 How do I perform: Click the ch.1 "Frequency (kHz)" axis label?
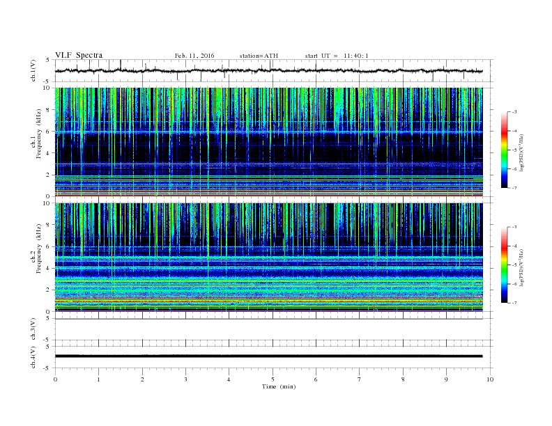[38, 134]
